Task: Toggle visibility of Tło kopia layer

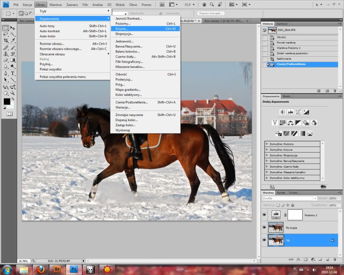Action: click(264, 227)
